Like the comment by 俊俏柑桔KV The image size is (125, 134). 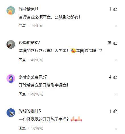click(x=115, y=43)
